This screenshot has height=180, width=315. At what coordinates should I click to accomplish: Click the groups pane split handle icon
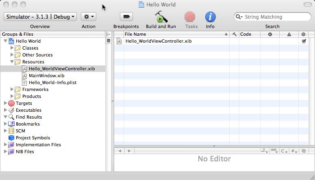(108, 35)
